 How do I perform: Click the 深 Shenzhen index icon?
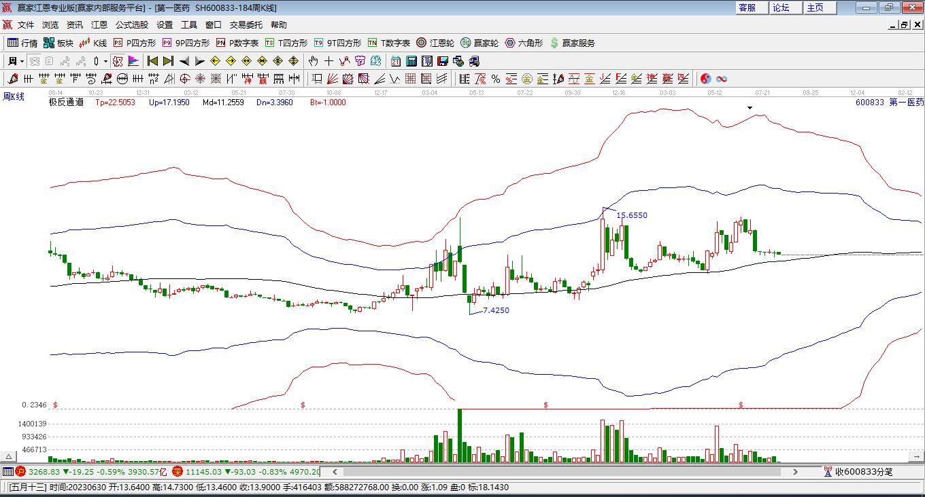point(177,471)
